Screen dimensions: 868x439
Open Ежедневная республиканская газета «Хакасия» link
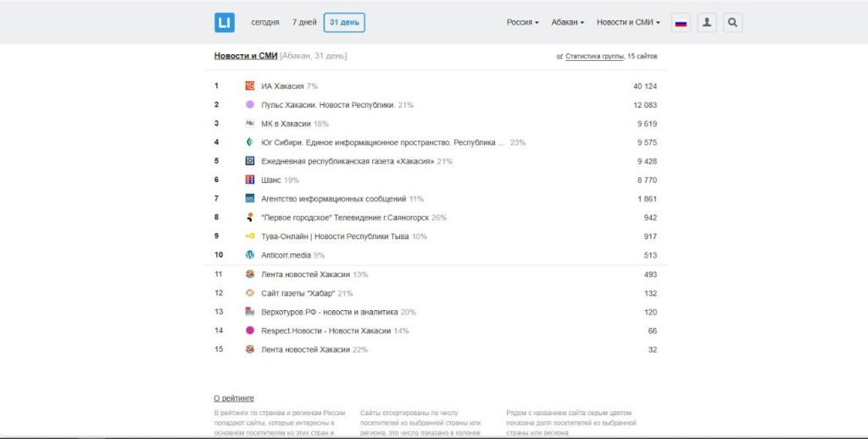348,162
